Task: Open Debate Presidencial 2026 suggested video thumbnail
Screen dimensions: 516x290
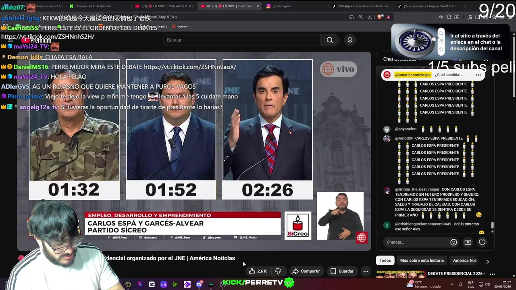Action: [400, 274]
